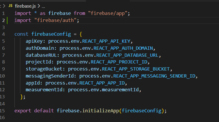Image resolution: width=219 pixels, height=122 pixels.
Task: Click the initializeApp method call
Action: (x=100, y=111)
